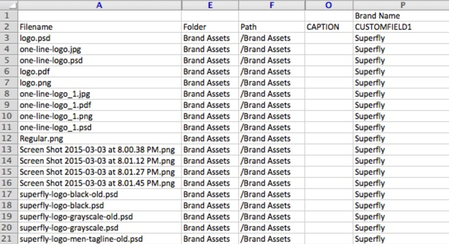Viewport: 449px width, 244px height.
Task: Select the Regular.png cell
Action: 100,138
